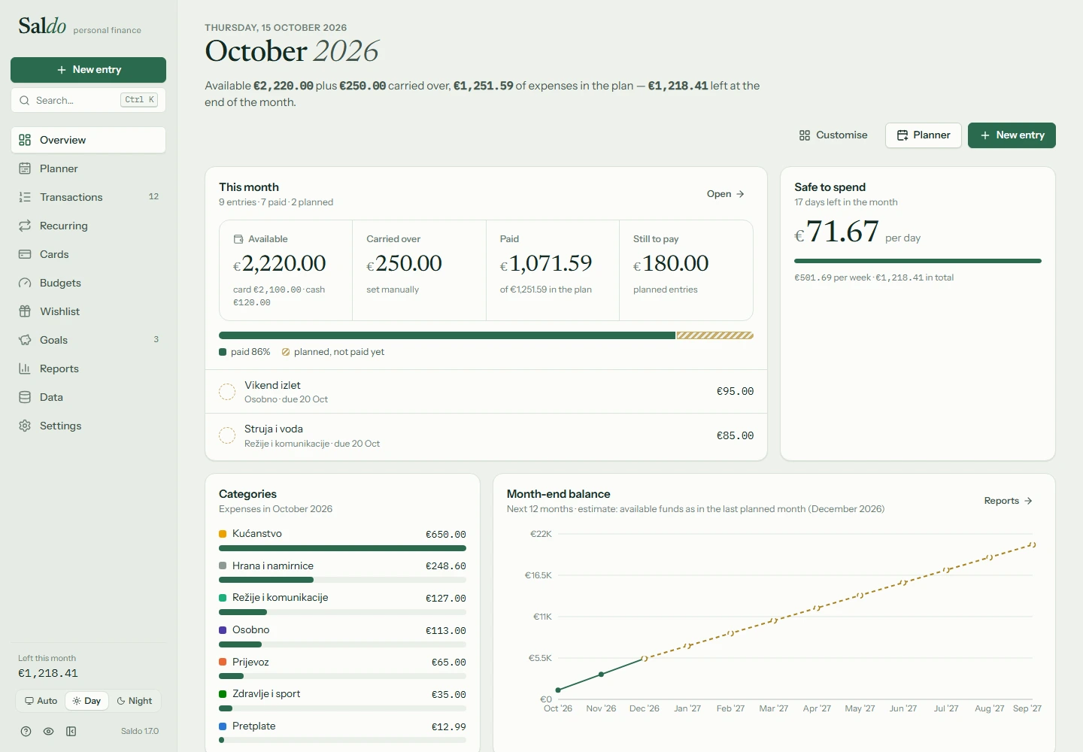
Task: Click the orange Kućanstvo color swatch
Action: click(223, 534)
